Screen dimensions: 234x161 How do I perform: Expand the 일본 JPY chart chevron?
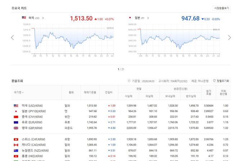[x=148, y=18]
